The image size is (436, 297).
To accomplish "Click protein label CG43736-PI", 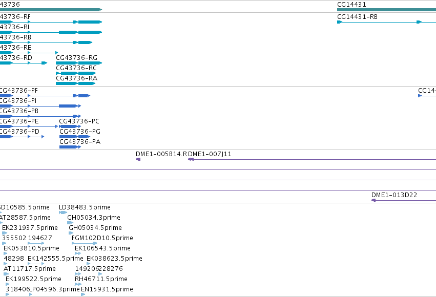I will click(x=18, y=100).
